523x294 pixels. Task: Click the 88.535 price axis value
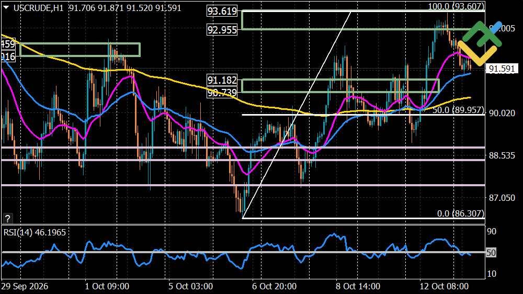(x=502, y=155)
